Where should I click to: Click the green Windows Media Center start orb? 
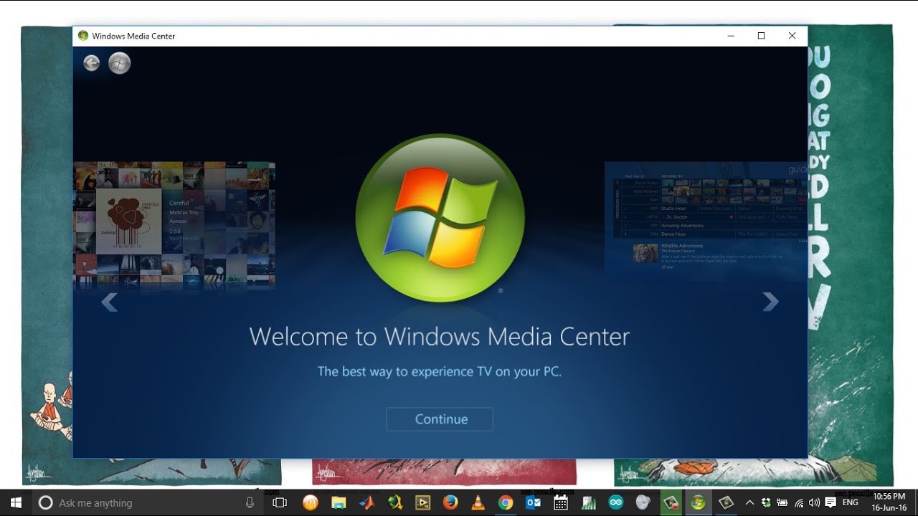[120, 63]
